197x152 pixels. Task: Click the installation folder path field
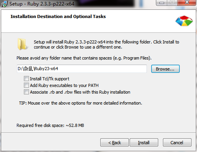[x=82, y=69]
